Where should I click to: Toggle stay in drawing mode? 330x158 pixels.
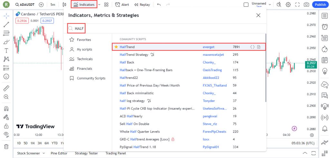[x=6, y=117]
